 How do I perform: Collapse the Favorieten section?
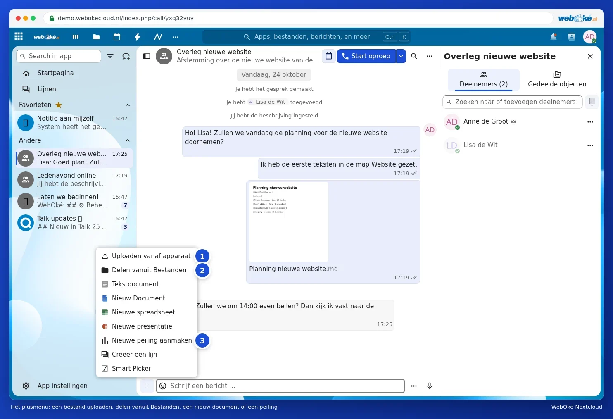128,105
